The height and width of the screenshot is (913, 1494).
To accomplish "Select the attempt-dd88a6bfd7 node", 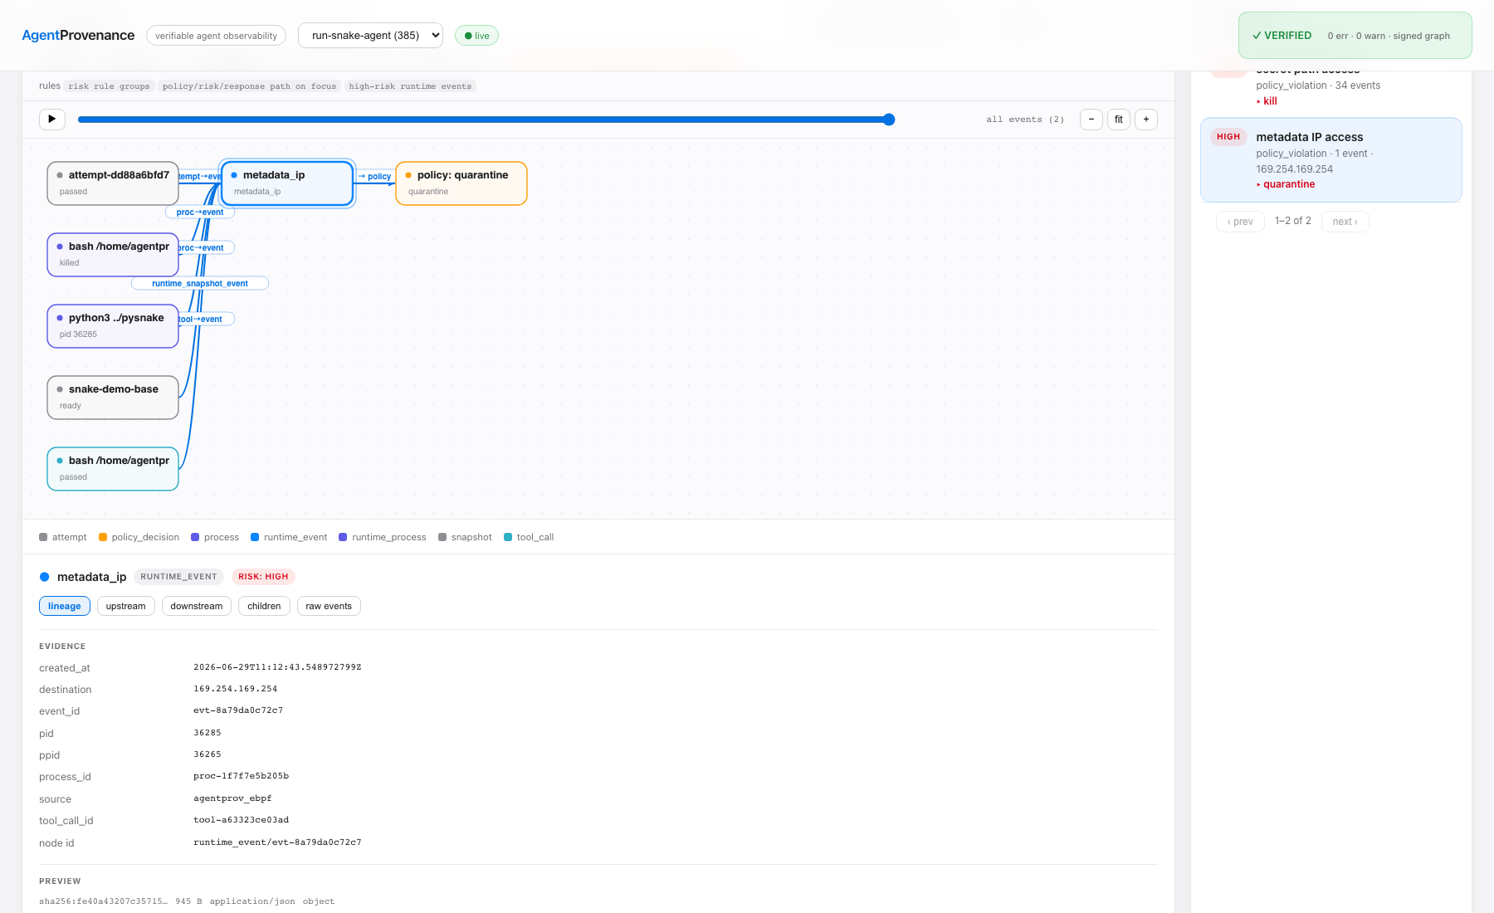I will click(x=113, y=183).
